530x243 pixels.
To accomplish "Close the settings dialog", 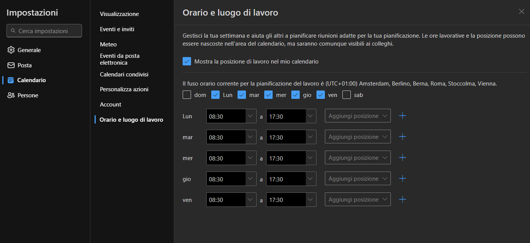I will coord(521,11).
